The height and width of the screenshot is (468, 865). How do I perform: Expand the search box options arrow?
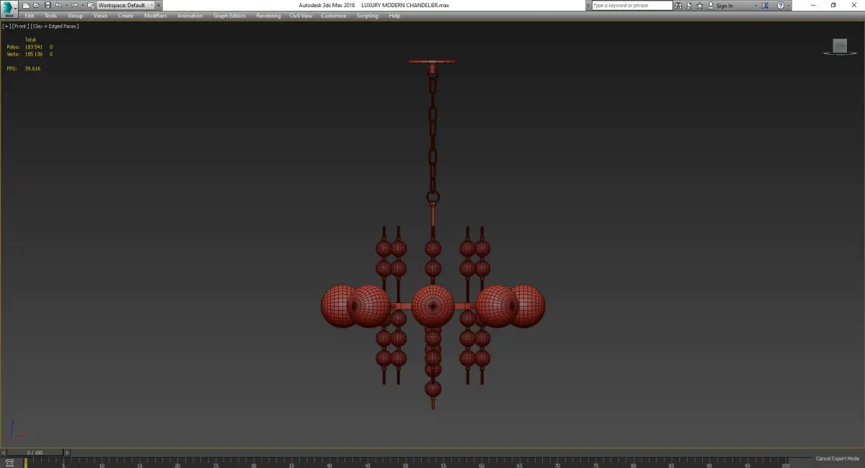(587, 5)
